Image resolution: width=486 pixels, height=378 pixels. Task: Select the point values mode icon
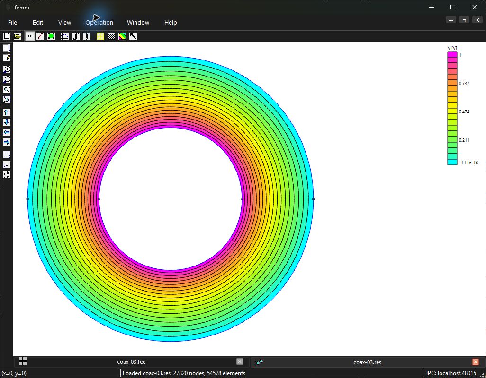point(29,36)
